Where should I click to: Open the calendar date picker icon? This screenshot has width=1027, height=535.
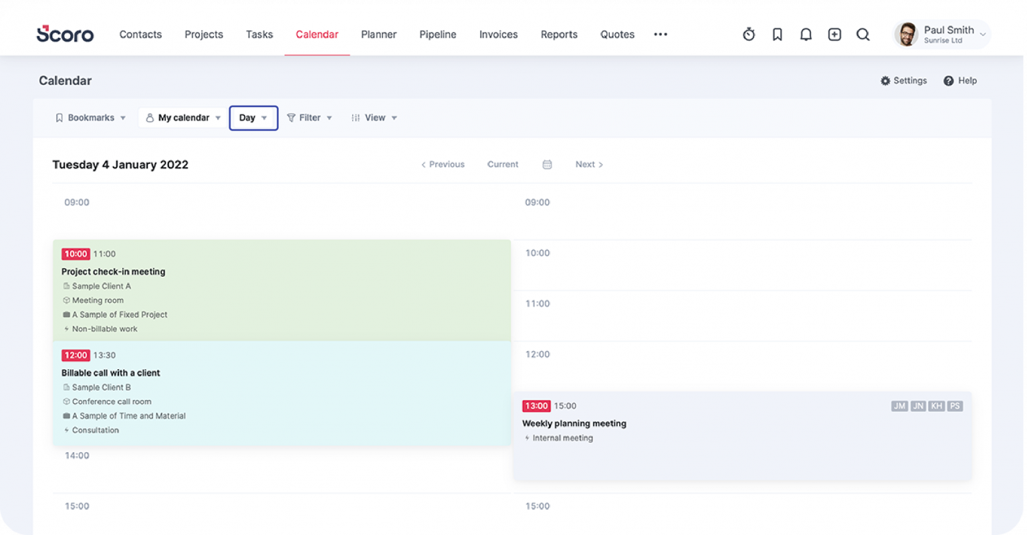pyautogui.click(x=547, y=164)
